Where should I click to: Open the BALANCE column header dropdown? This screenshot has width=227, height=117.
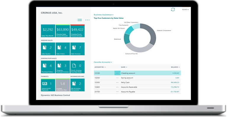175,67
